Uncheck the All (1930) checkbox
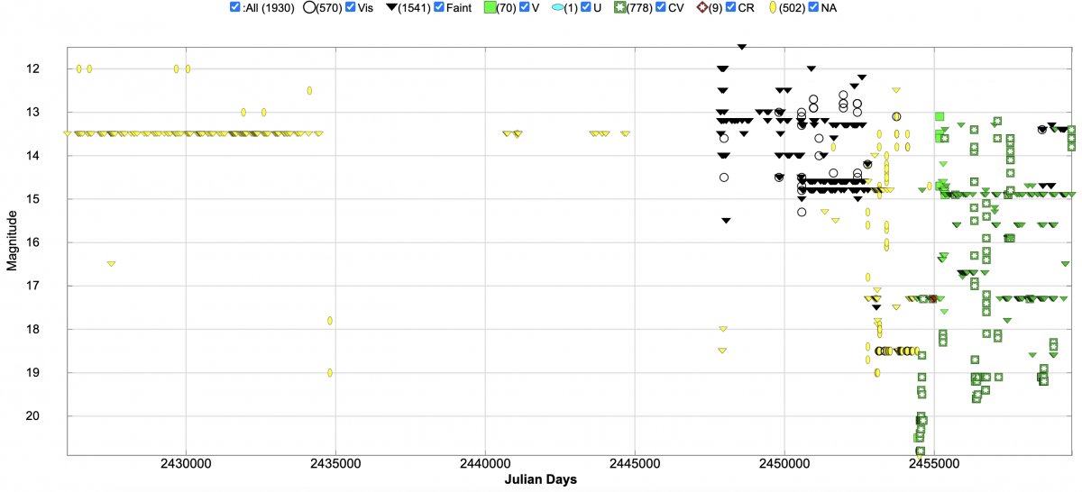This screenshot has width=1082, height=492. pyautogui.click(x=235, y=7)
